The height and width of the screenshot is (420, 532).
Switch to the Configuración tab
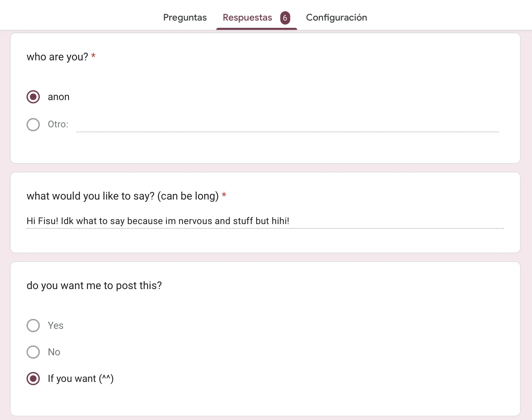pyautogui.click(x=337, y=17)
